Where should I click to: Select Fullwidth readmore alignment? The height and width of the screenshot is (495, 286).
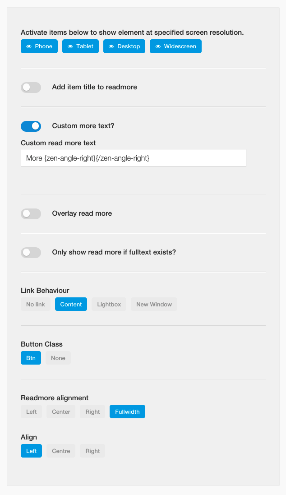tap(128, 412)
